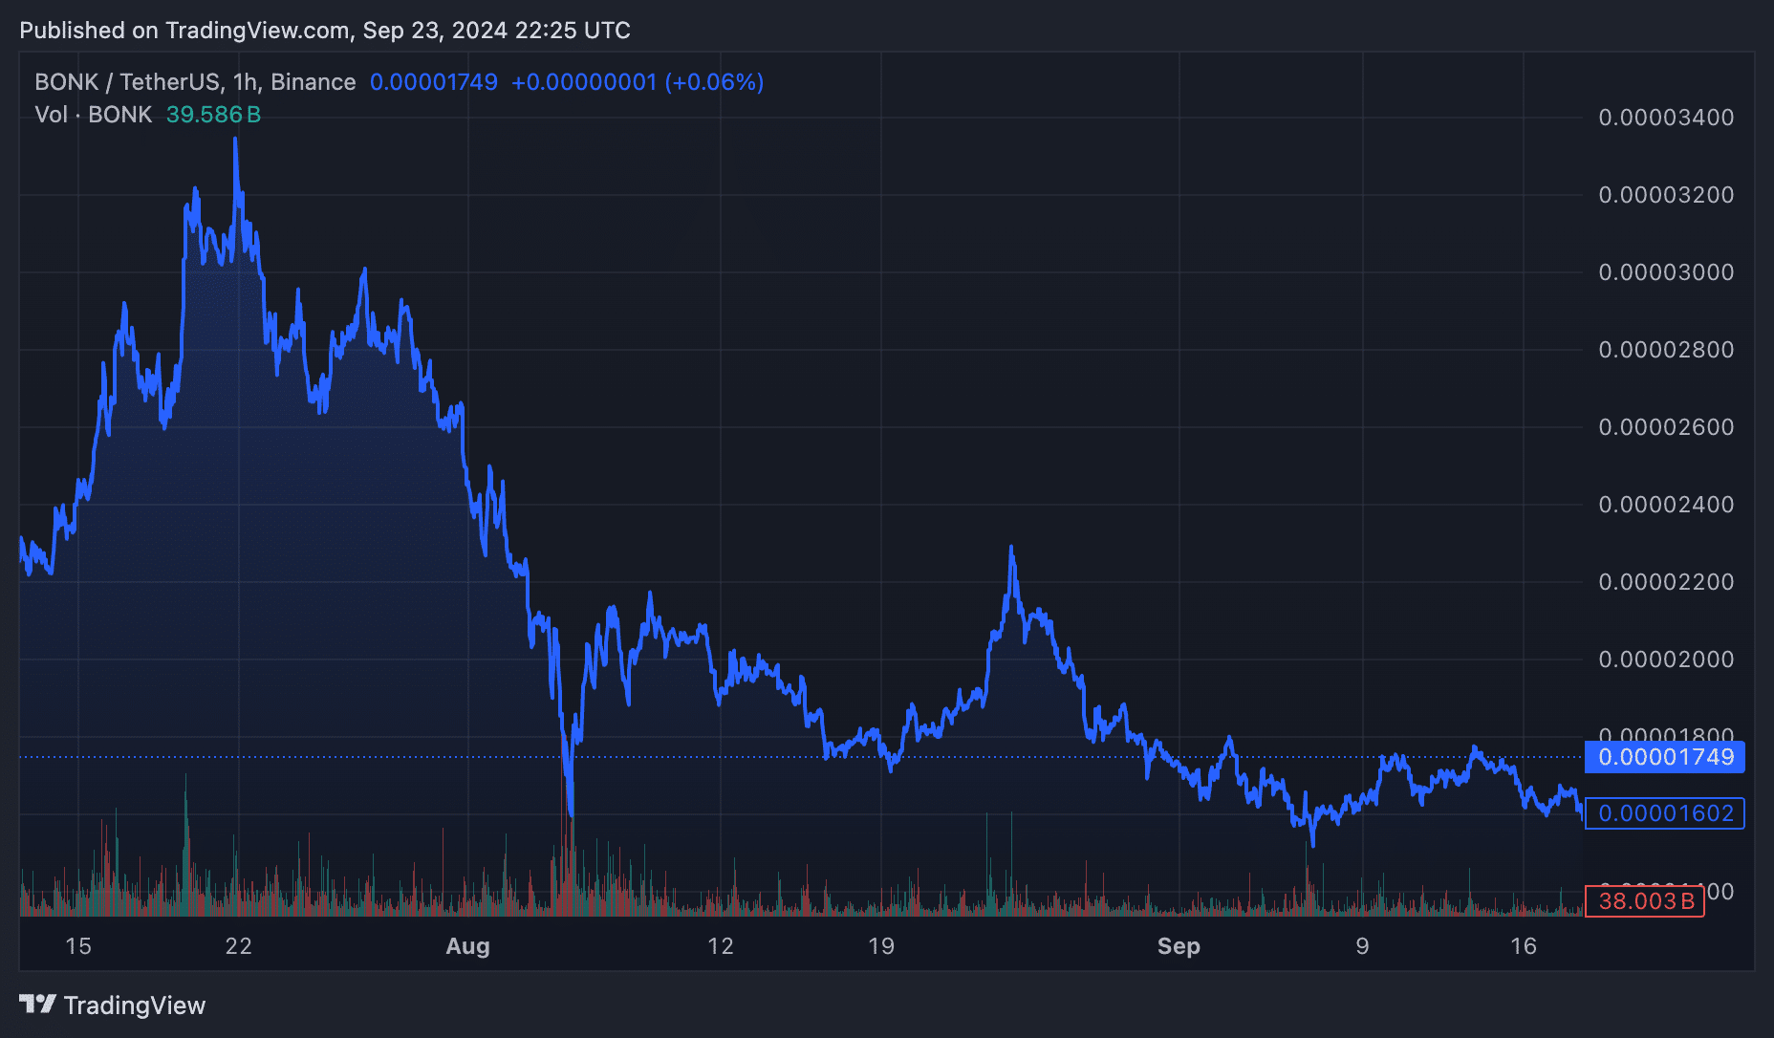Click the 16 date label on time axis
Image resolution: width=1774 pixels, height=1038 pixels.
click(x=1524, y=946)
